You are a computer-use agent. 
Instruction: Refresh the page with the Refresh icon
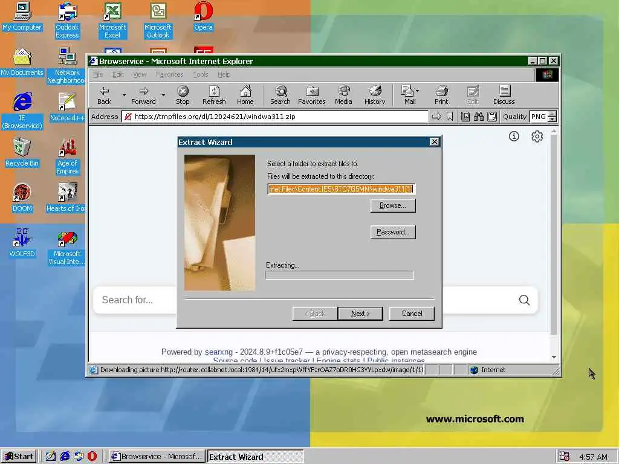214,95
